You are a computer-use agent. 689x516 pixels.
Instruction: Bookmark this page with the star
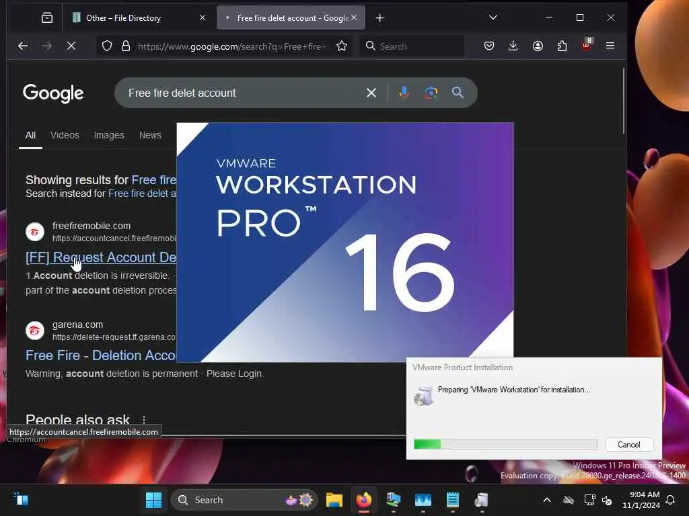pos(341,46)
